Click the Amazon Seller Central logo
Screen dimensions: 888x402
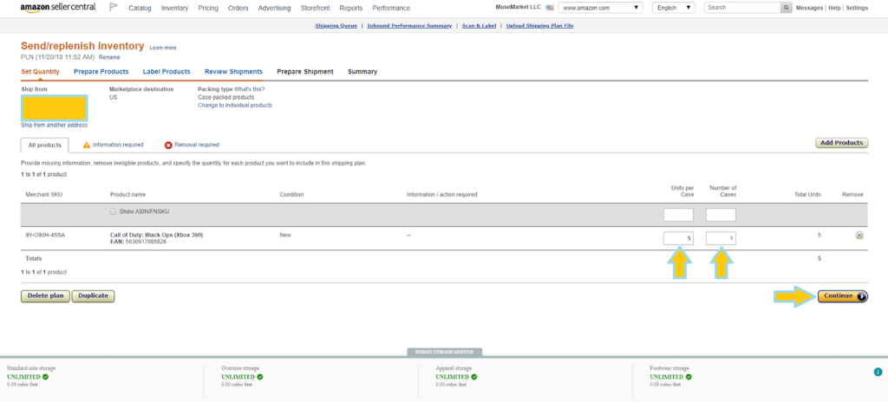coord(58,7)
